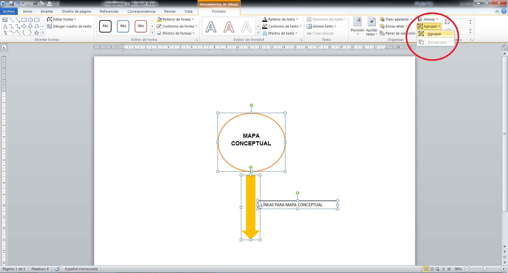Viewport: 508px width, 273px height.
Task: Apply the red outline Abc shape style
Action: click(141, 26)
